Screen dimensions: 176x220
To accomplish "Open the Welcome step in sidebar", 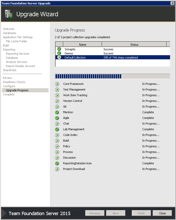I will pos(9,29).
